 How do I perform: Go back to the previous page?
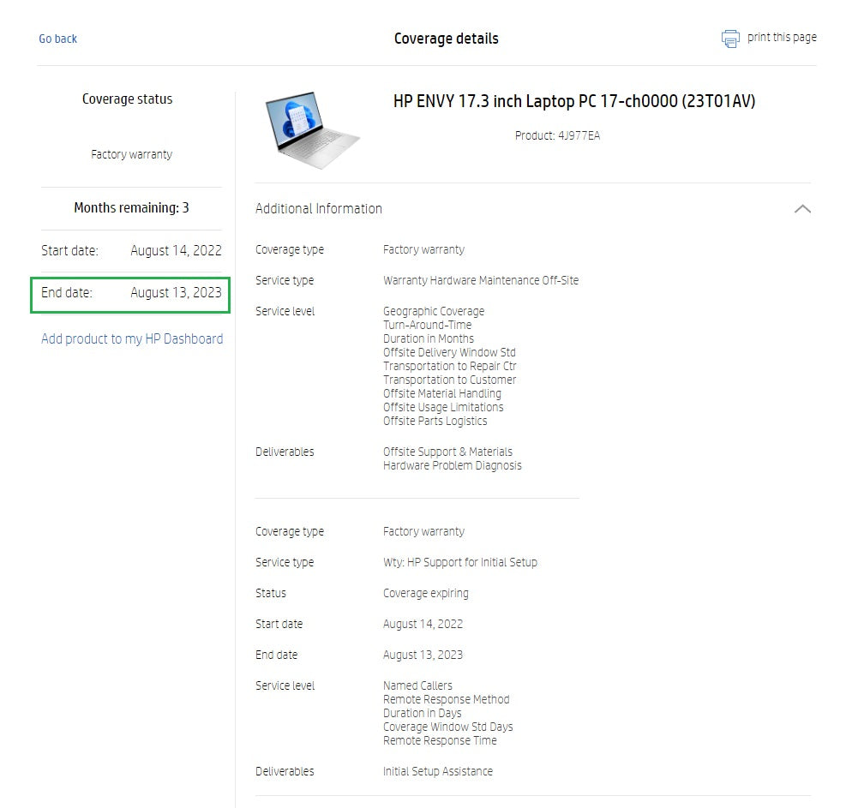point(58,39)
